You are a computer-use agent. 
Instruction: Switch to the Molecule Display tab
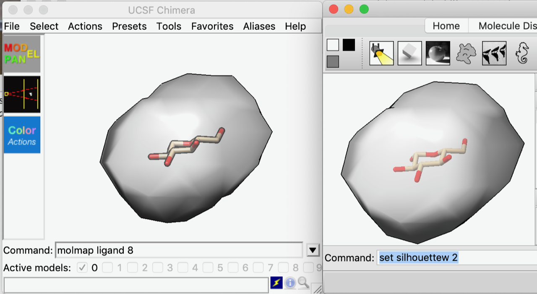point(507,26)
